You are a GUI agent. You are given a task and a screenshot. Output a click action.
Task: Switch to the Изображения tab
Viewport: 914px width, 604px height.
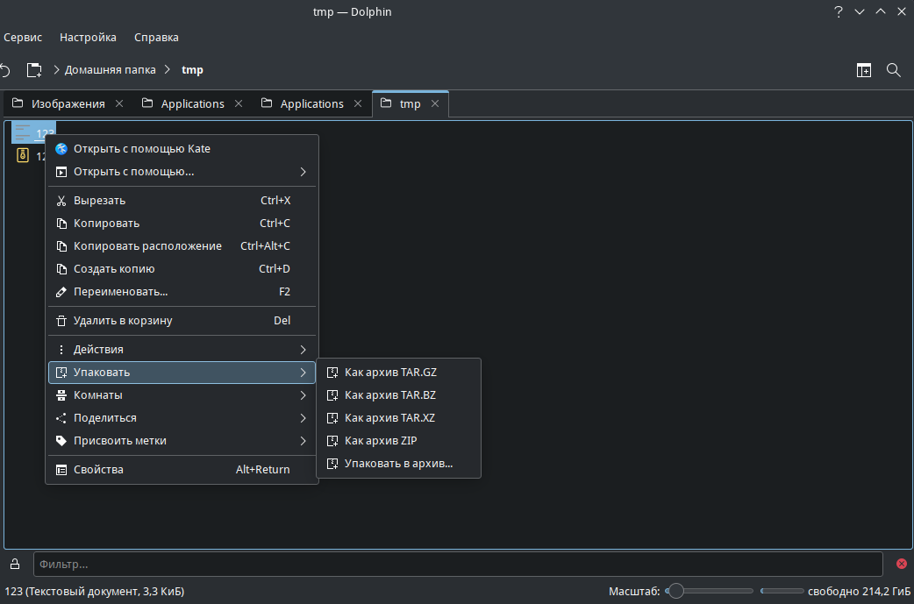[68, 103]
